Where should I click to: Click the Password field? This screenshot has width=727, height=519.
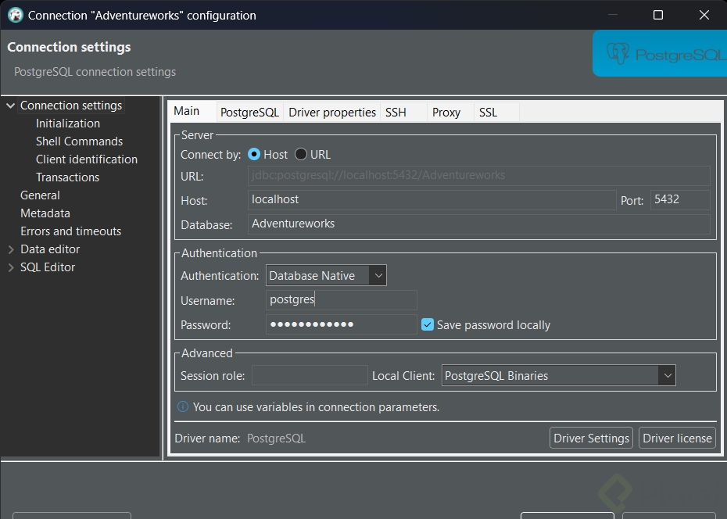click(x=342, y=324)
